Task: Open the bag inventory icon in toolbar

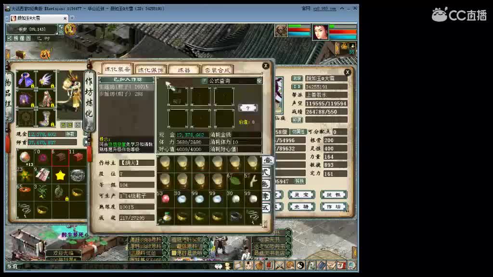Action: [x=259, y=265]
